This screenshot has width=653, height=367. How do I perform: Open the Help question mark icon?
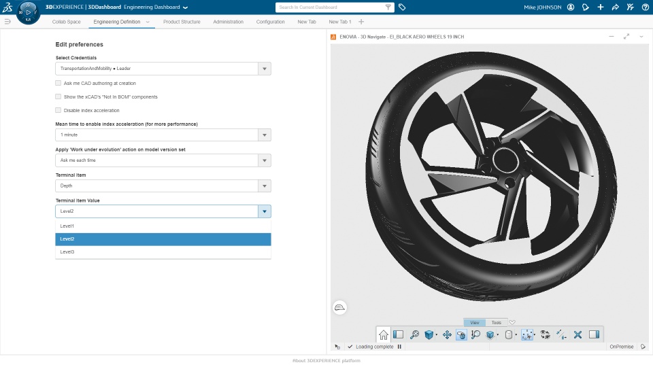pos(646,7)
